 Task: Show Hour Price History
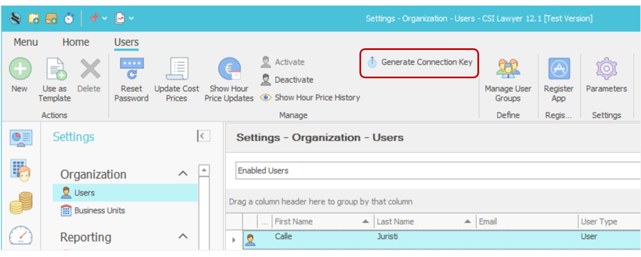[310, 98]
